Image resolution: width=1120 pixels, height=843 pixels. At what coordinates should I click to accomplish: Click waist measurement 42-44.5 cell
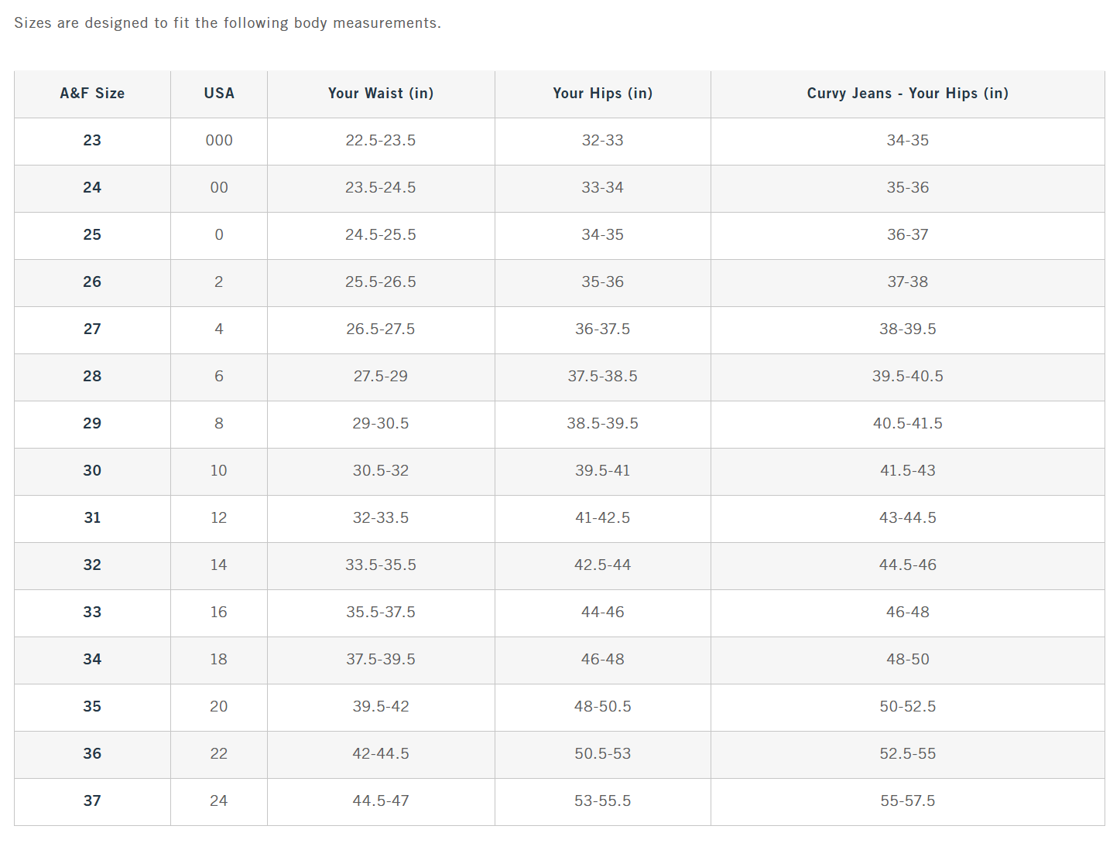(381, 754)
